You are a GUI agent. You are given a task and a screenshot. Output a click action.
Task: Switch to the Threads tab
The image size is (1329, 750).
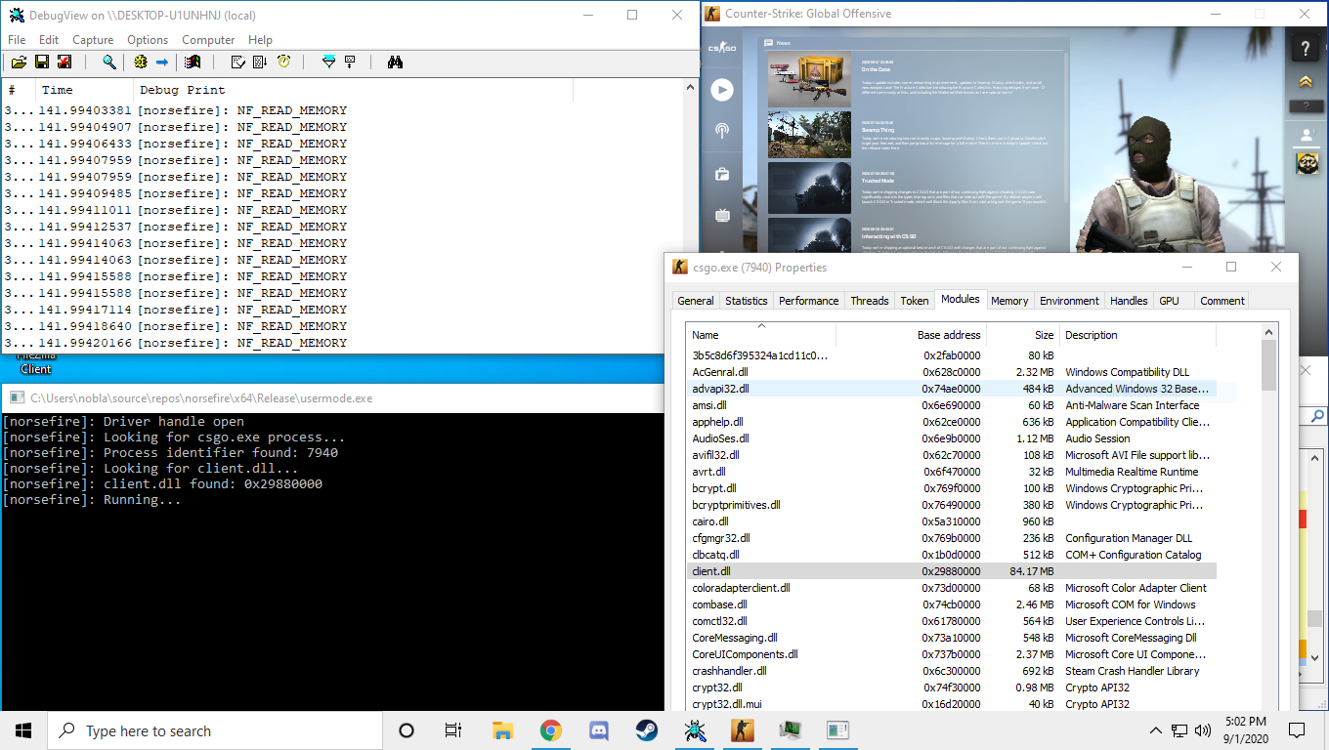point(869,301)
